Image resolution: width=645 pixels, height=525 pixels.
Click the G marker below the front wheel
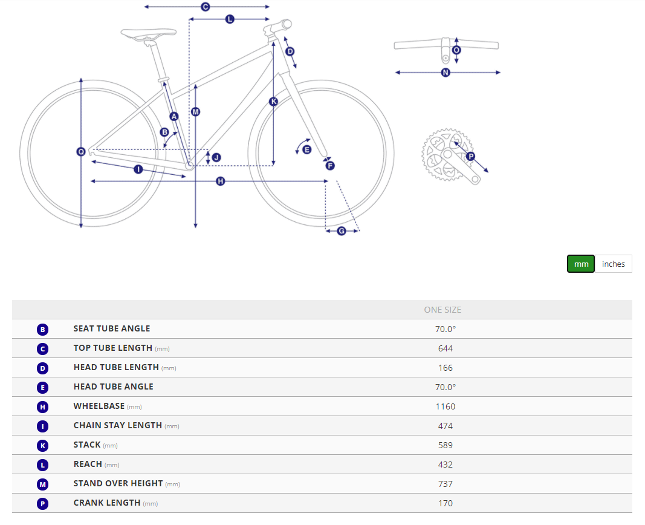click(x=342, y=230)
